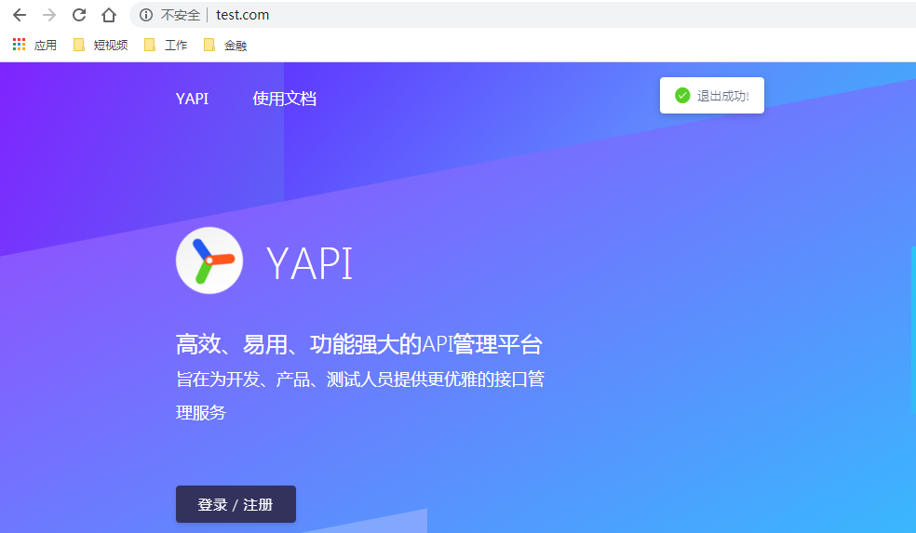Click the 登录 / 注册 button
Viewport: 916px width, 533px height.
[236, 504]
